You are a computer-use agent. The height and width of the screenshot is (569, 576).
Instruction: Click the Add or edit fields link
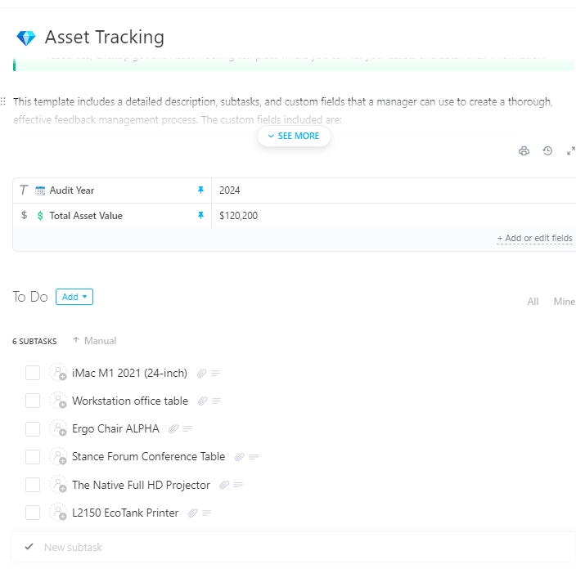534,238
